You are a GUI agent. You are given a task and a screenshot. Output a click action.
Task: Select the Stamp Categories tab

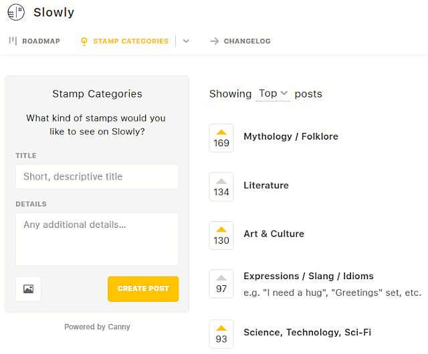click(130, 41)
